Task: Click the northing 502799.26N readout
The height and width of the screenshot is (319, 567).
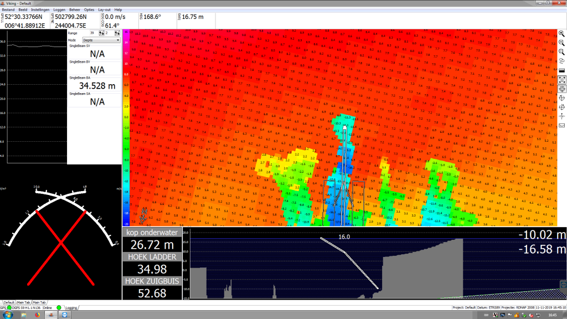Action: 71,17
